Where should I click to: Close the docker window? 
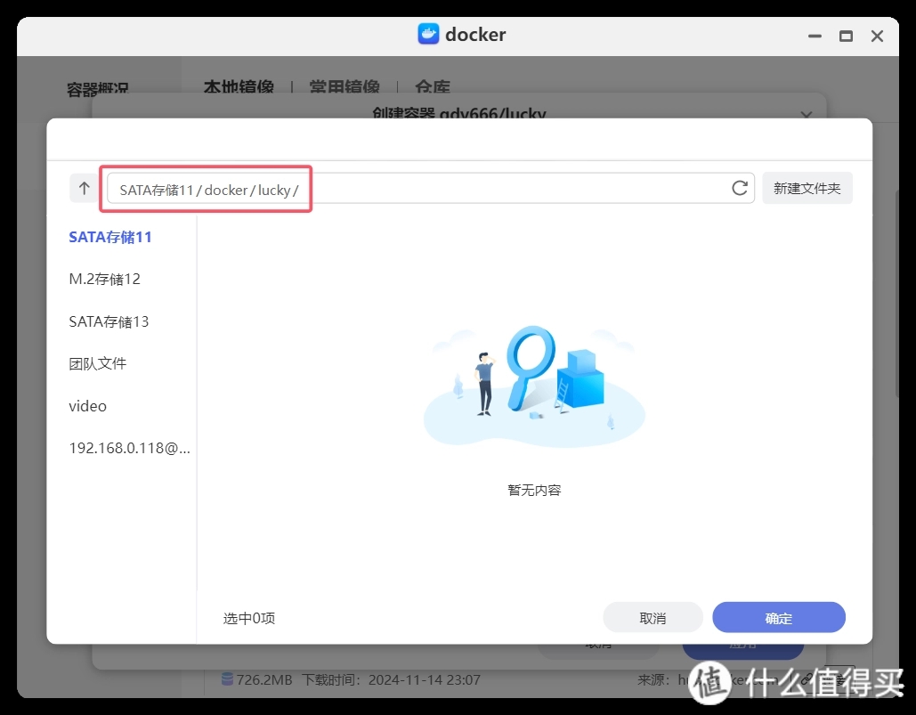pos(877,37)
